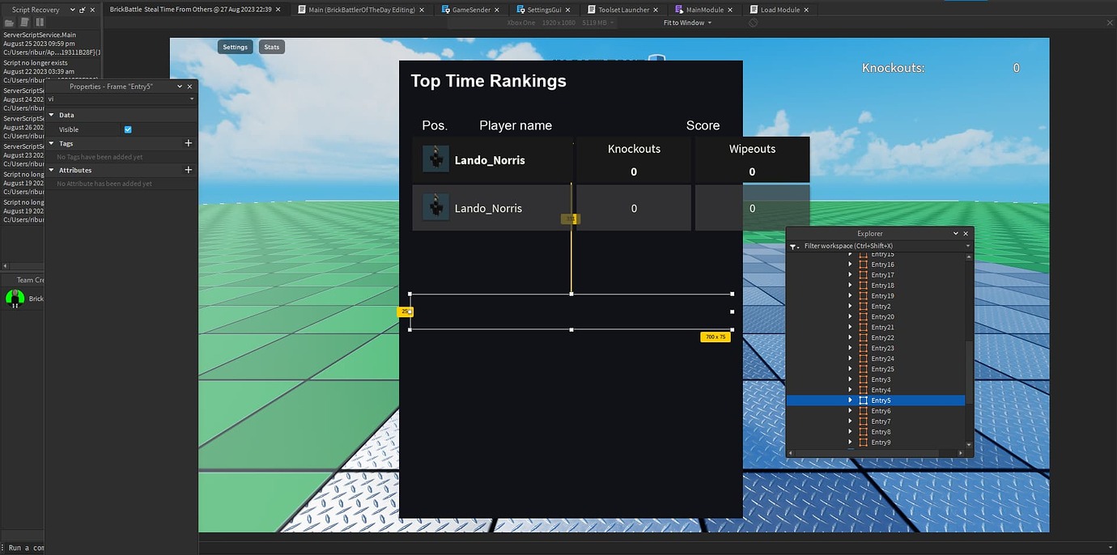Click the Settings button in the game view
1117x555 pixels.
click(x=235, y=47)
